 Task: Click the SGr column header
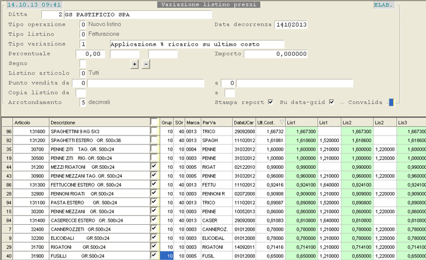click(180, 123)
